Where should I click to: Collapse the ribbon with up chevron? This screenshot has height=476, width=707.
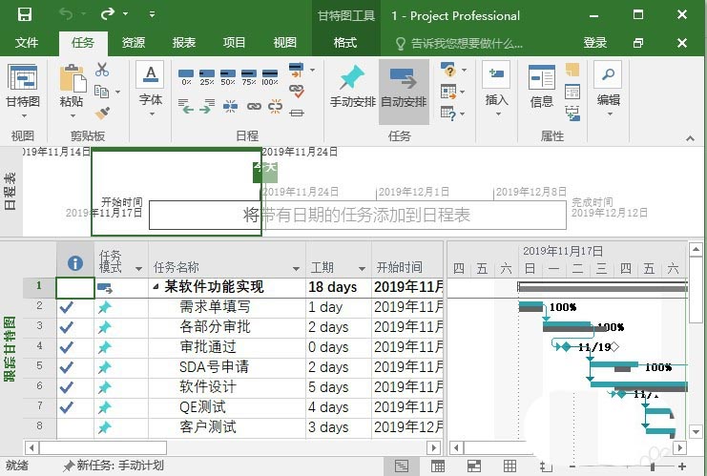click(x=690, y=138)
